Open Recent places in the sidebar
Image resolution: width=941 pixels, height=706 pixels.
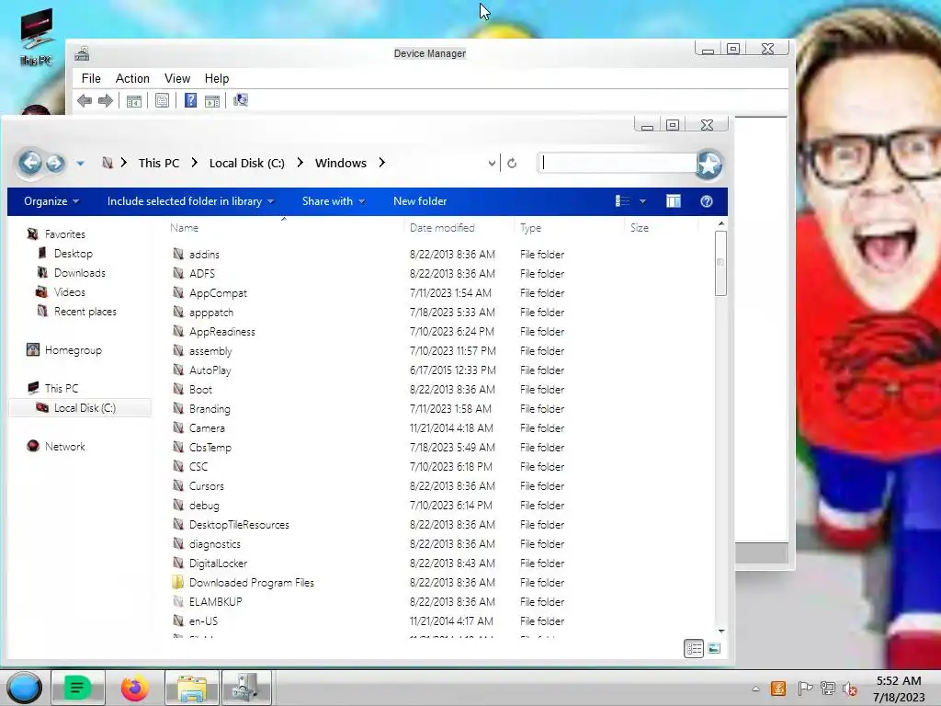coord(85,311)
